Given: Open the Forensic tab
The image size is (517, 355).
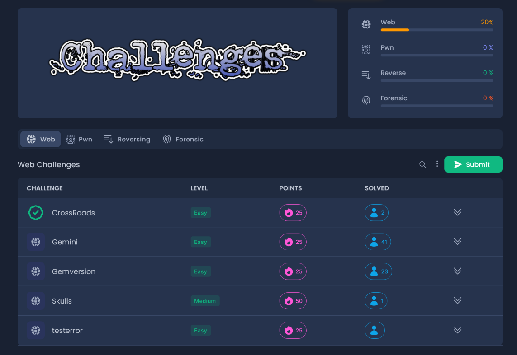Looking at the screenshot, I should (x=183, y=139).
